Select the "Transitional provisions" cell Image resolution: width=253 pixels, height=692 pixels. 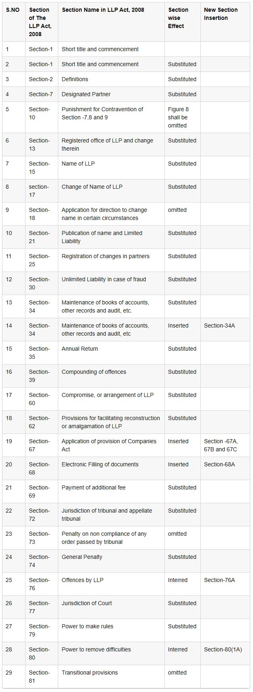pos(89,673)
